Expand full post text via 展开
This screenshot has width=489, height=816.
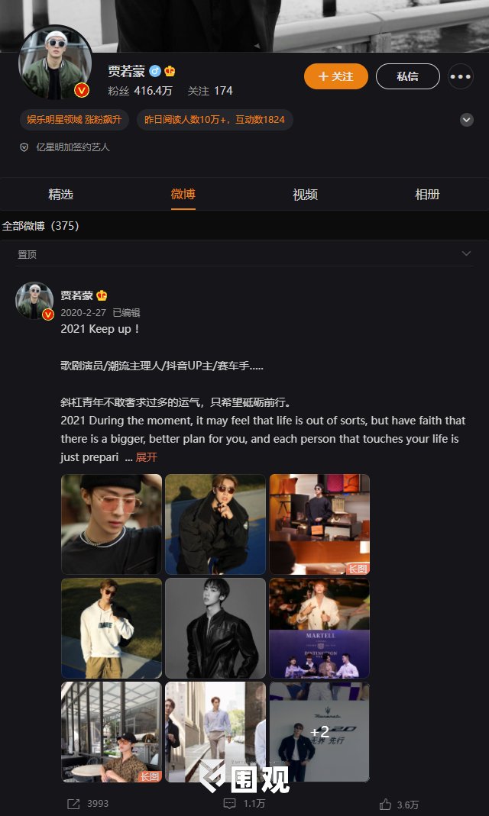(147, 457)
